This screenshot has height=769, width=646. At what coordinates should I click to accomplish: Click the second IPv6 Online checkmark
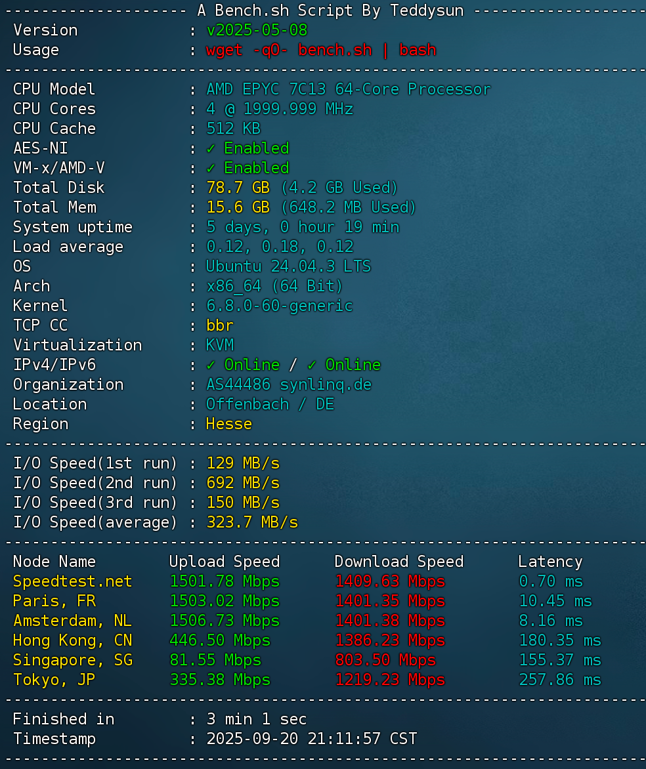pos(312,365)
